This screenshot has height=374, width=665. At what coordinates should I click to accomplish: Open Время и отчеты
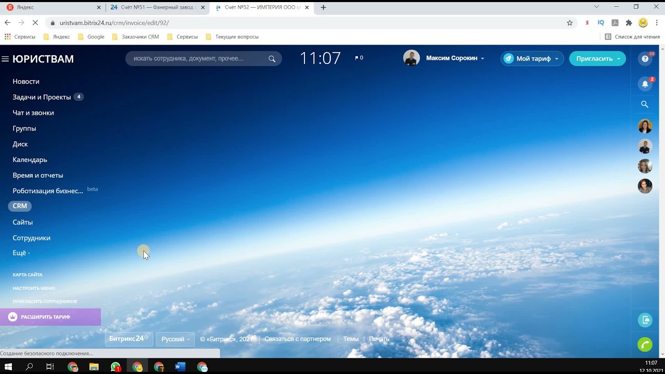coord(38,175)
